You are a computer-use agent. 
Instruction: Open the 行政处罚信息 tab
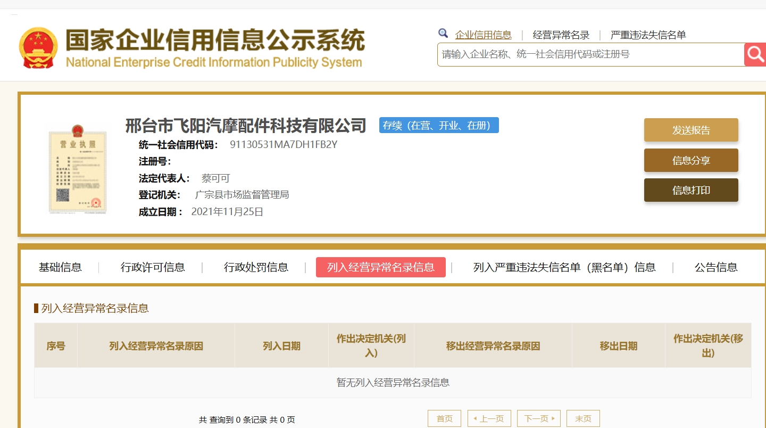click(256, 267)
